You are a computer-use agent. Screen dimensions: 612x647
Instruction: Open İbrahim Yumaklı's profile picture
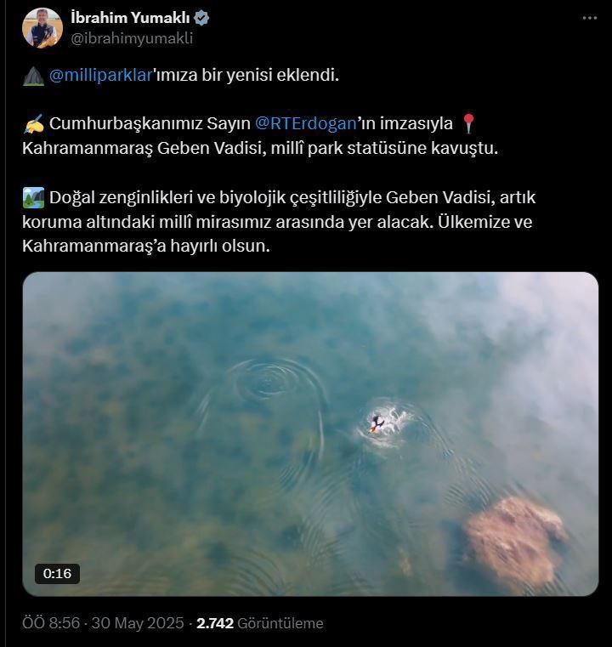coord(42,28)
